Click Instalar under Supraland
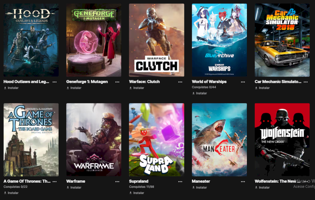Image resolution: width=315 pixels, height=200 pixels. [137, 193]
